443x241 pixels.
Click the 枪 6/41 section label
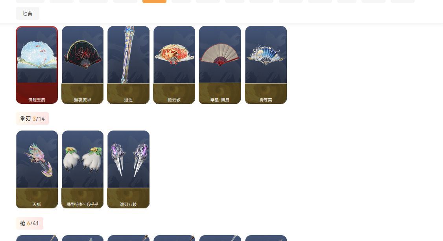(30, 223)
